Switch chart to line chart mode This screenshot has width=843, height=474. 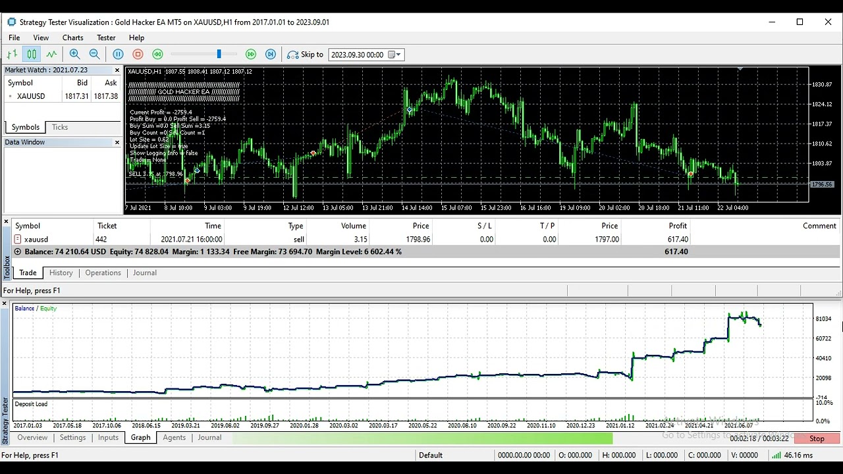[x=51, y=55]
